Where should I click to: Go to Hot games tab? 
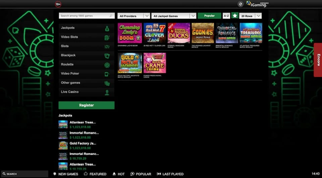[118, 174]
